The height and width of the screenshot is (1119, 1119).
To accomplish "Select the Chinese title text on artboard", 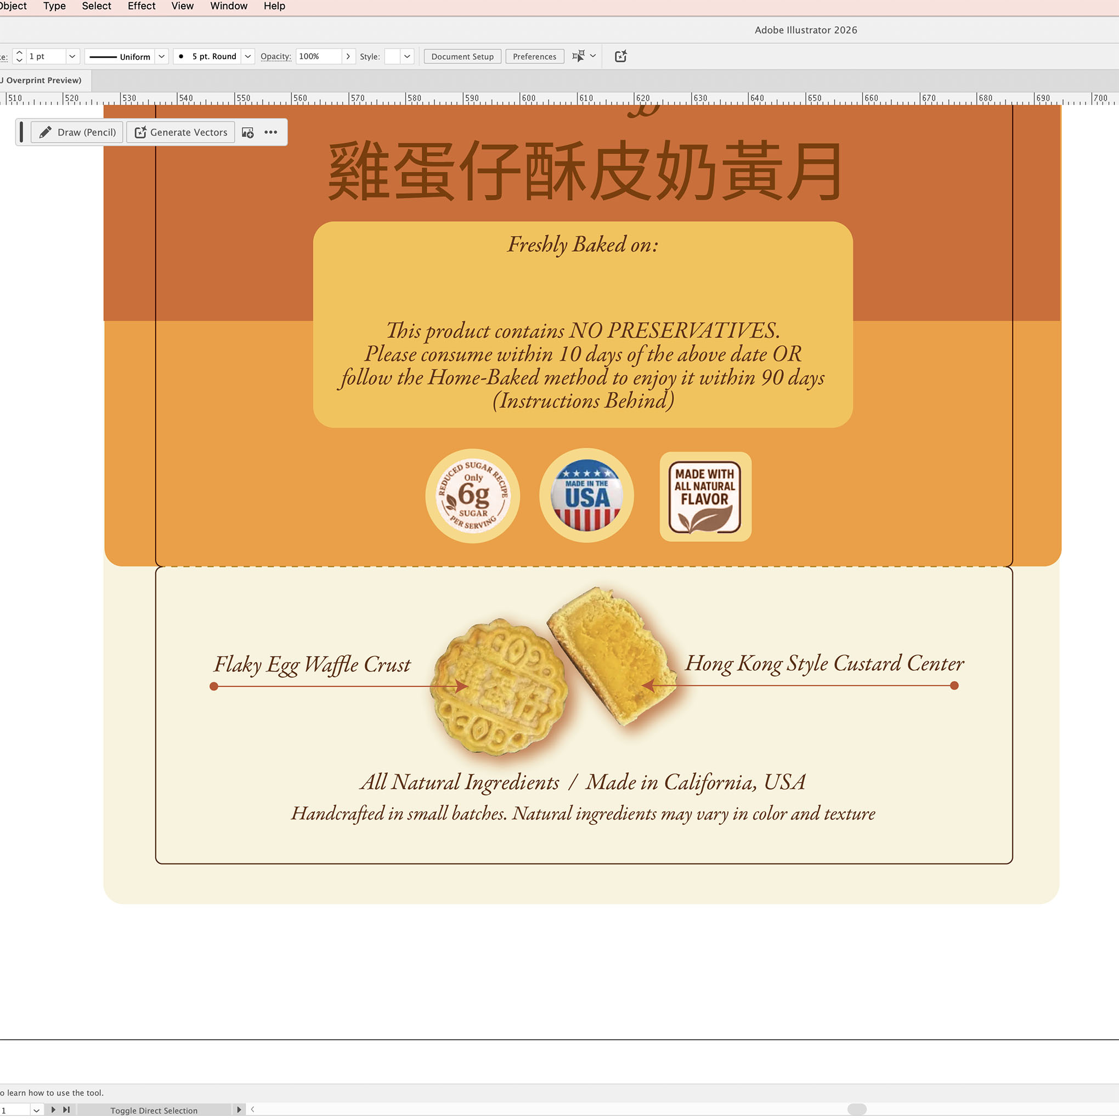I will tap(584, 171).
